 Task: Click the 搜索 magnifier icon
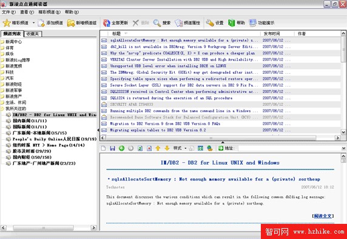(157, 23)
